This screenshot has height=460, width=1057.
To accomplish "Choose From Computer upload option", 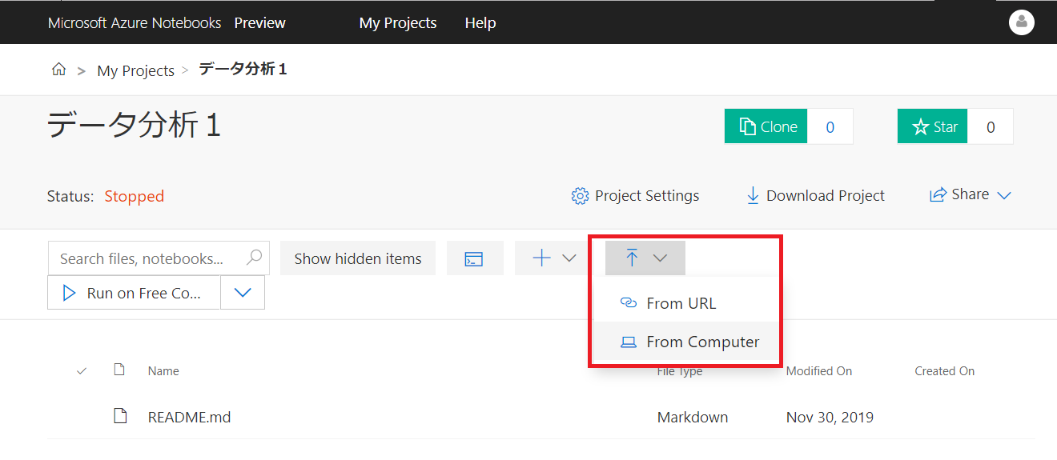I will click(701, 342).
